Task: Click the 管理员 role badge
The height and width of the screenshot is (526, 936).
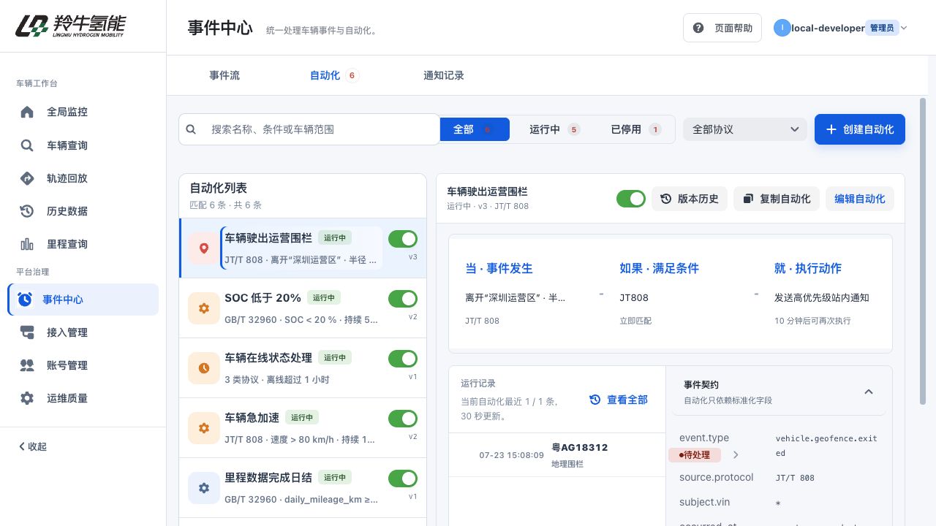Action: [882, 28]
